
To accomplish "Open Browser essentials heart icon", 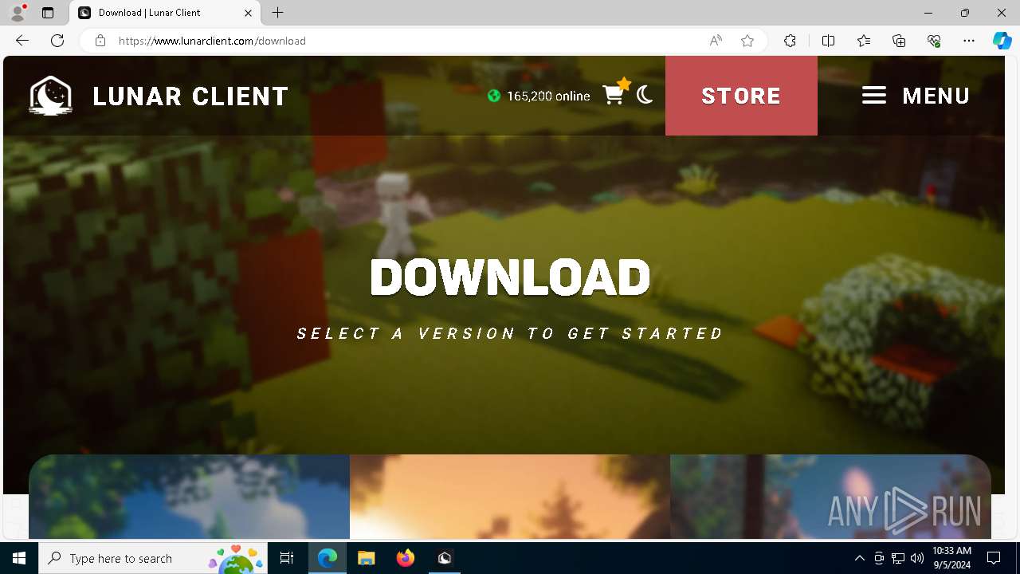I will pos(934,41).
